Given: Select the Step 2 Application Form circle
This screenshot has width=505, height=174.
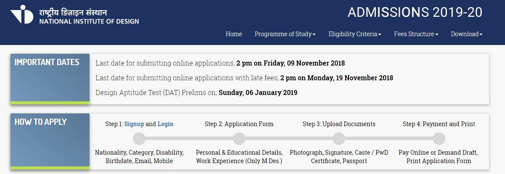Looking at the screenshot, I should (239, 138).
